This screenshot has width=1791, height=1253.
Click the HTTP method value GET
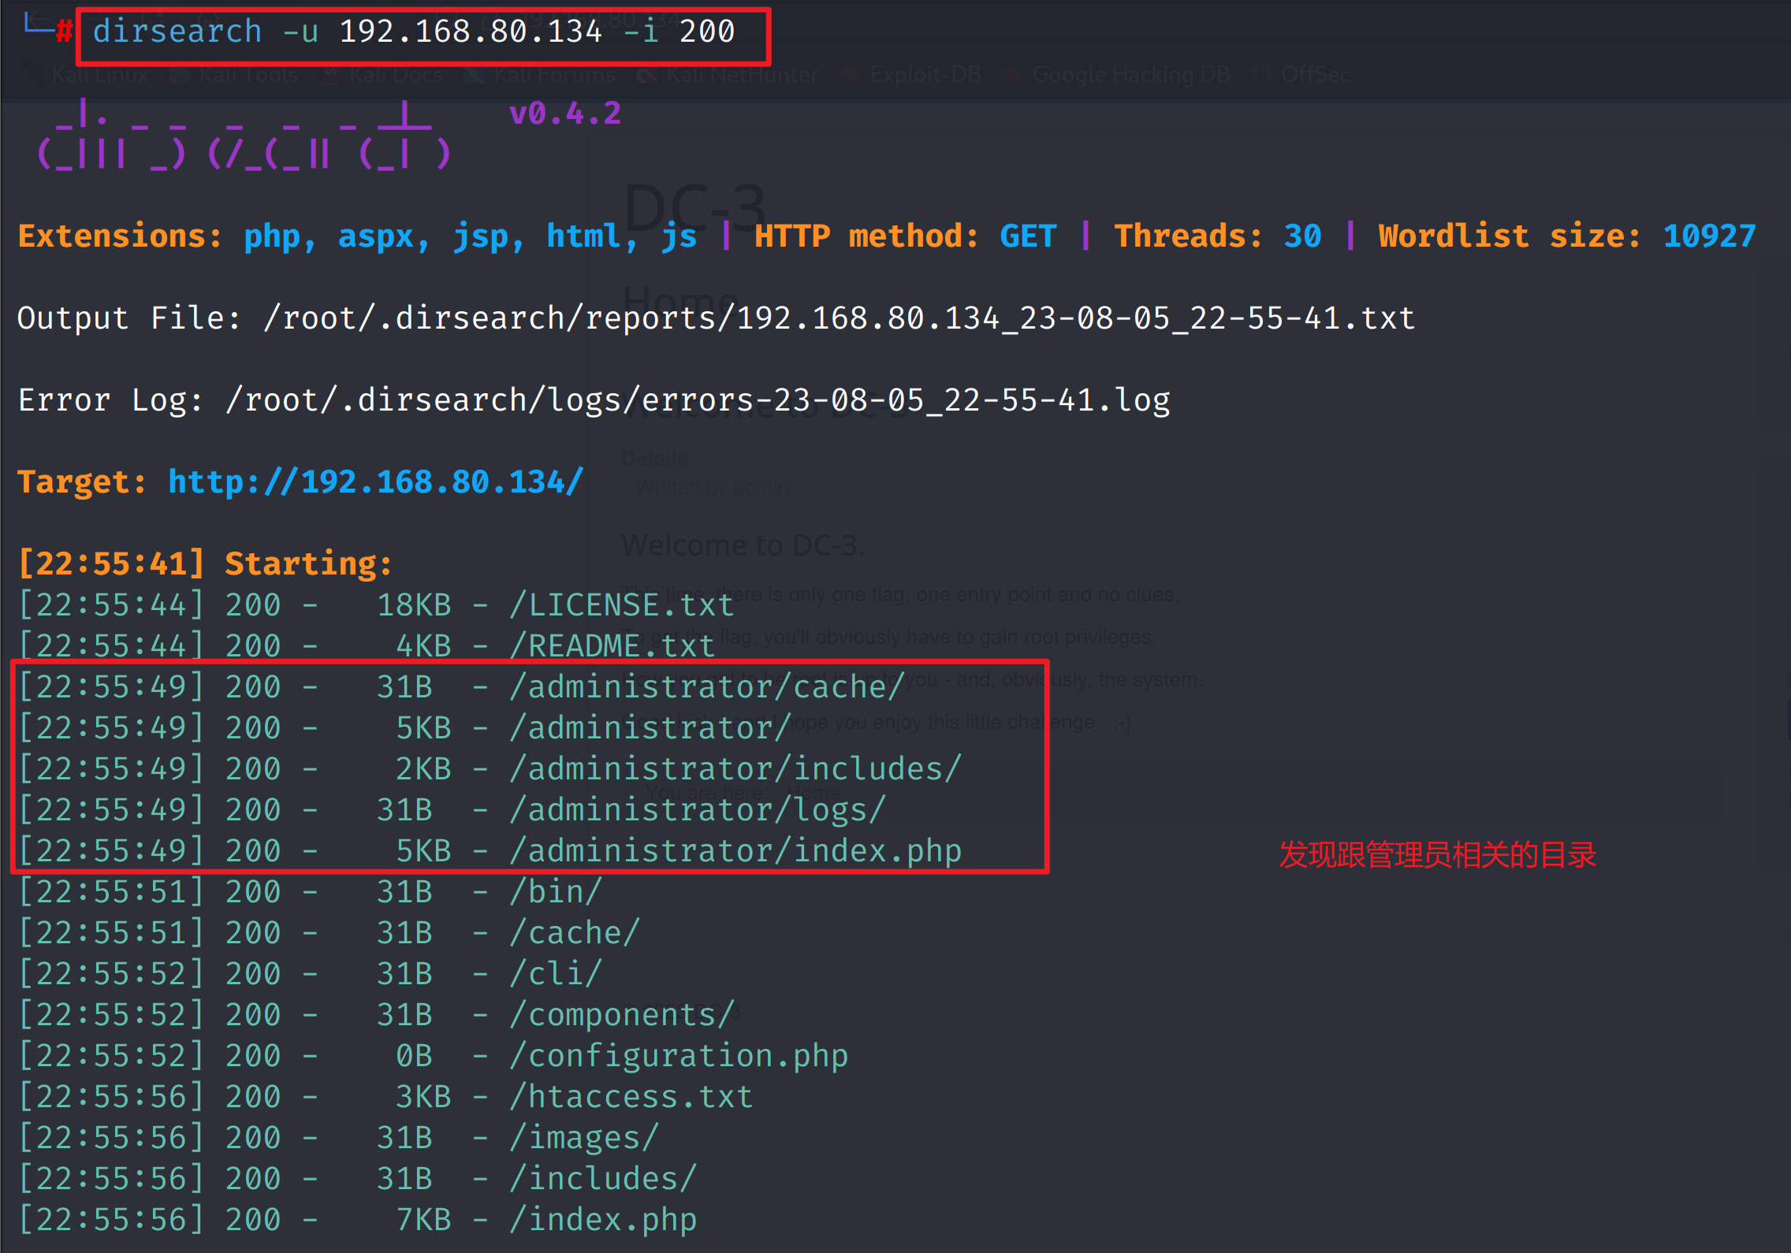point(1028,236)
